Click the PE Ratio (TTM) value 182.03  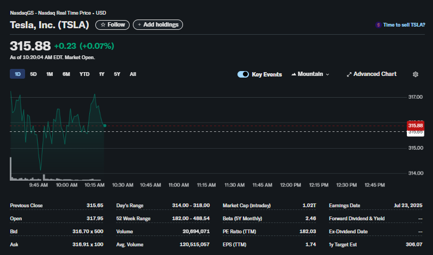point(308,231)
